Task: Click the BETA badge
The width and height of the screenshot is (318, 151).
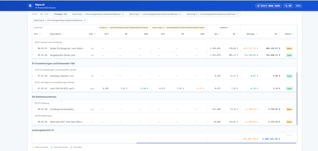Action: (x=298, y=6)
